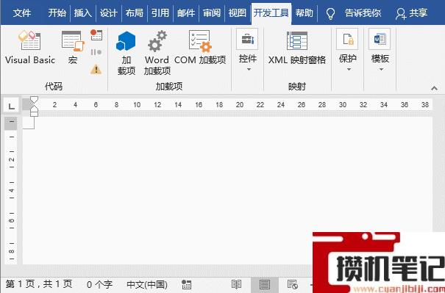
Task: Click the page count 第1页，共1页
Action: point(39,284)
